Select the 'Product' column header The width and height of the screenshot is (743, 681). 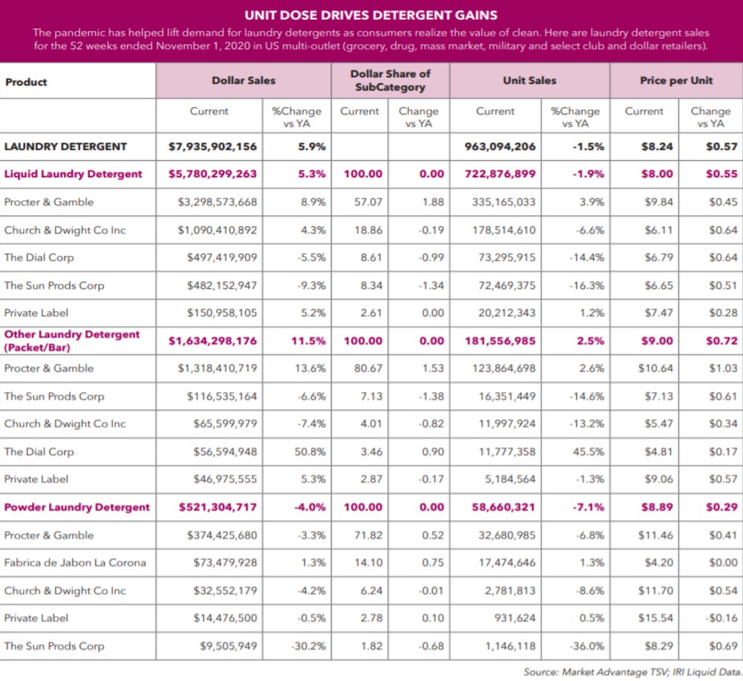pyautogui.click(x=26, y=82)
